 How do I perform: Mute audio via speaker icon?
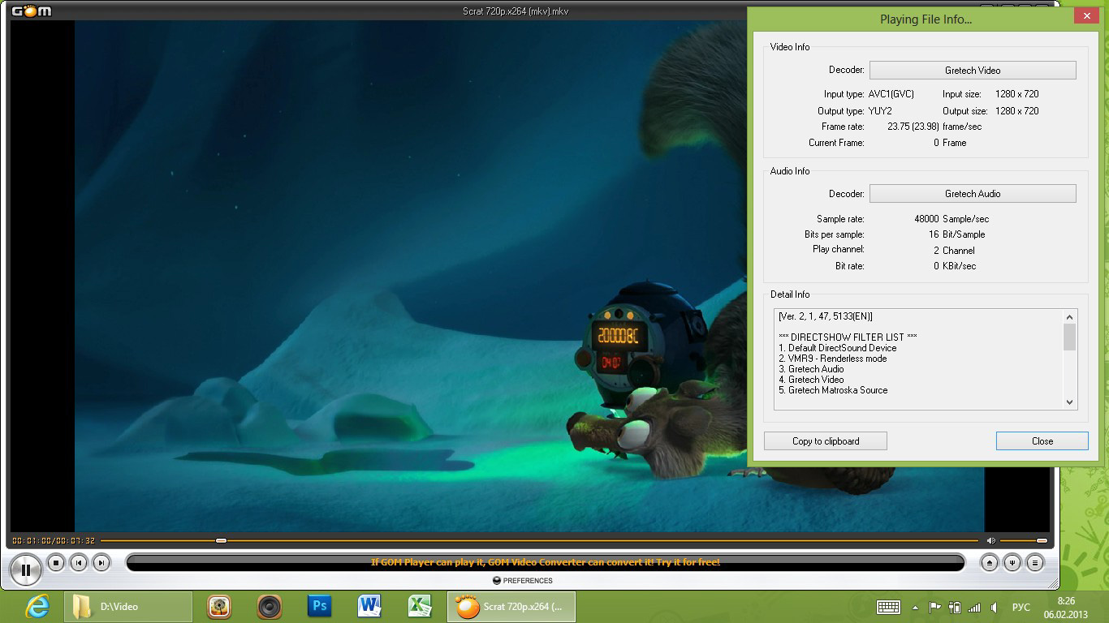[990, 540]
